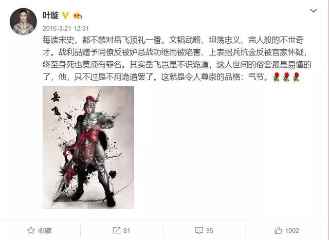Click the 收藏 label

click(45, 231)
